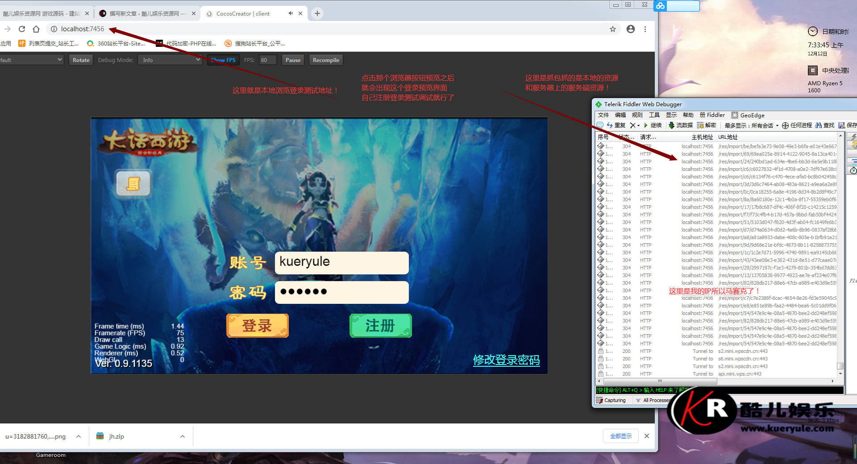Image resolution: width=857 pixels, height=464 pixels.
Task: Open the 列表页提交 bookmark
Action: [x=48, y=43]
